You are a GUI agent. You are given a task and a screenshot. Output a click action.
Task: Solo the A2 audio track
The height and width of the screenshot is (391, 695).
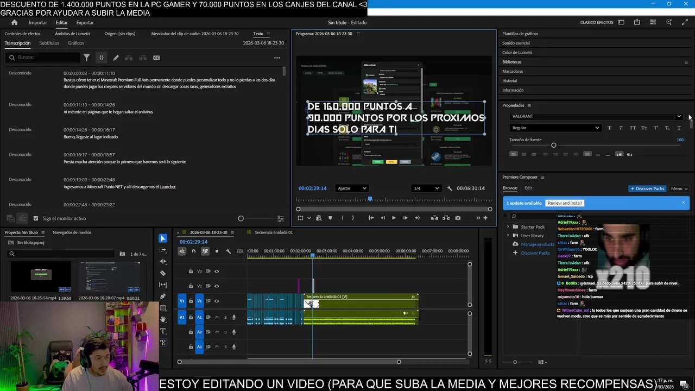click(225, 332)
